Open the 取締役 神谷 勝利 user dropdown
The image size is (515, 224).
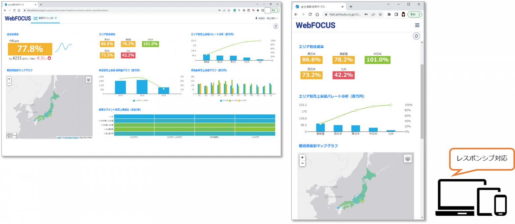(266, 18)
